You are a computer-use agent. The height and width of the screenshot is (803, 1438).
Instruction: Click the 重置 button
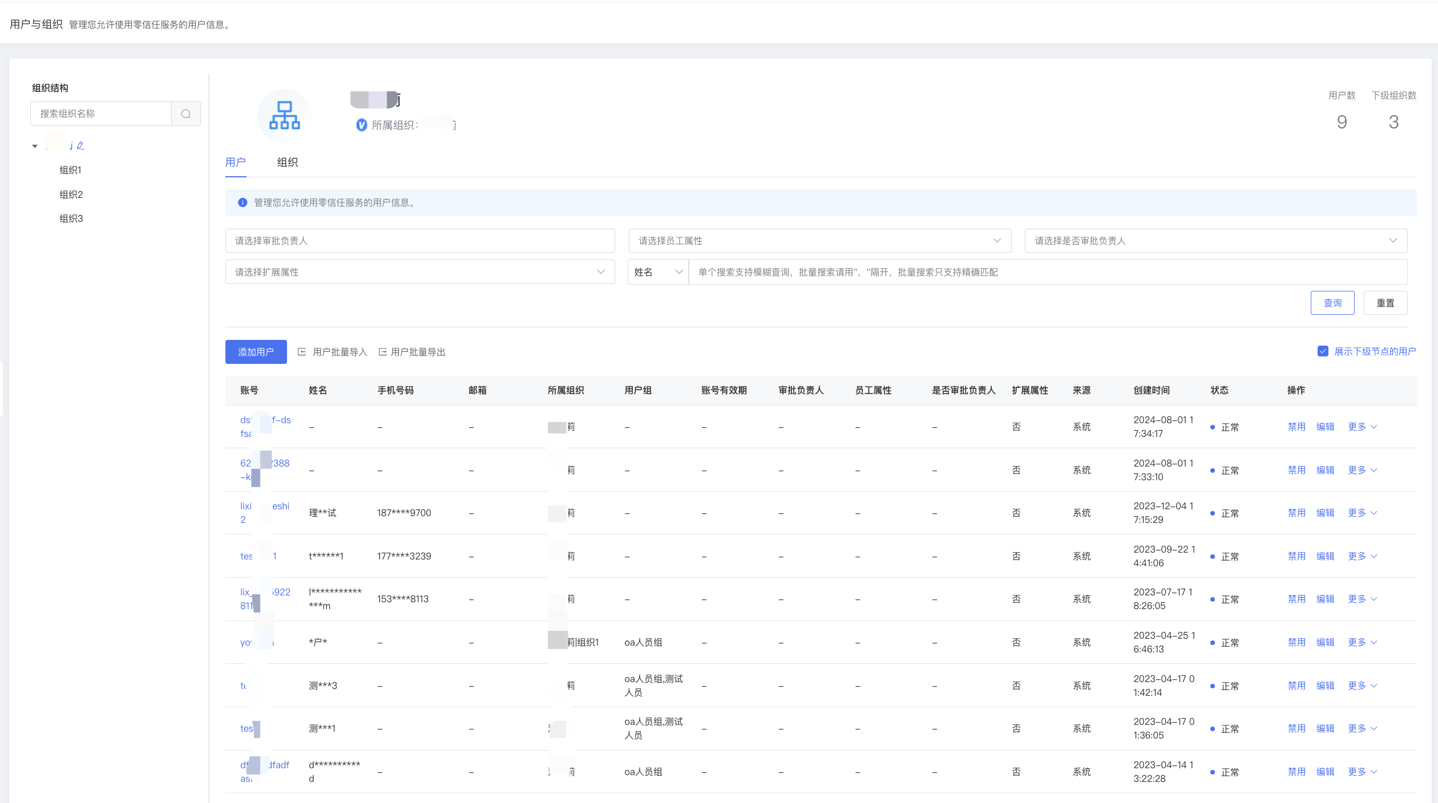[1385, 303]
